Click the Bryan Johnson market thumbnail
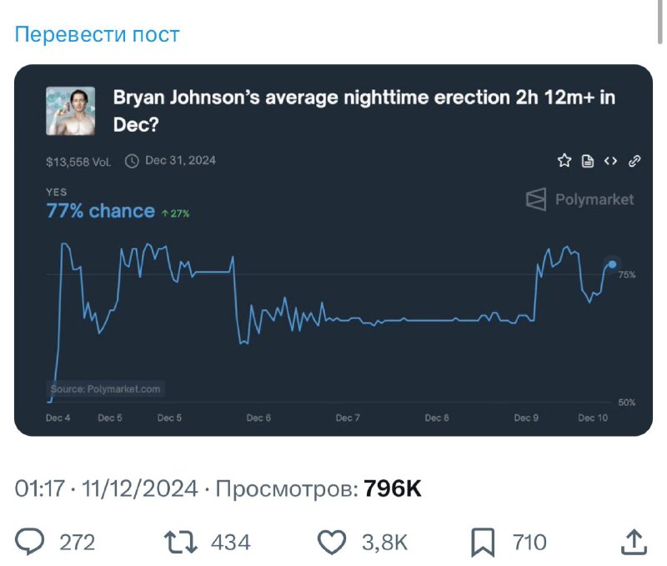Screen dimensions: 667x566 point(70,111)
